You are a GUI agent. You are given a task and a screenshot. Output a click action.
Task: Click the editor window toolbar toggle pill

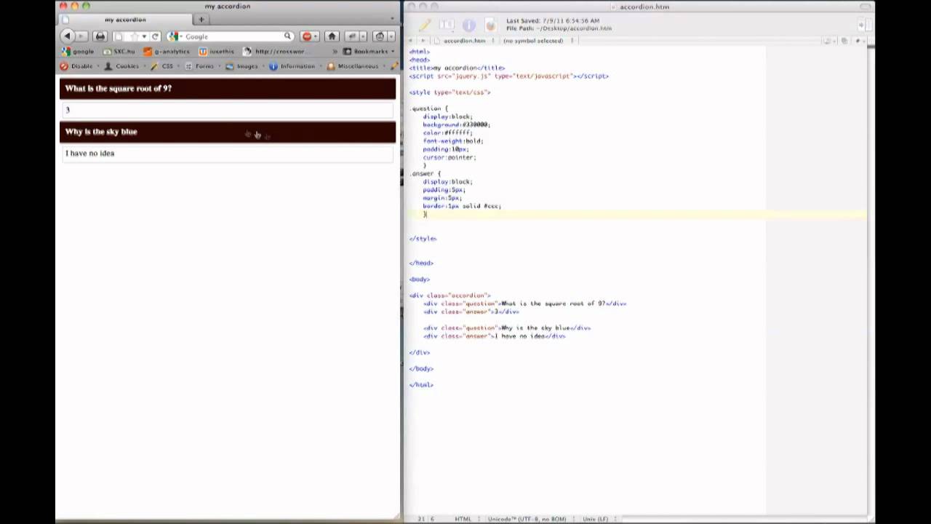866,7
